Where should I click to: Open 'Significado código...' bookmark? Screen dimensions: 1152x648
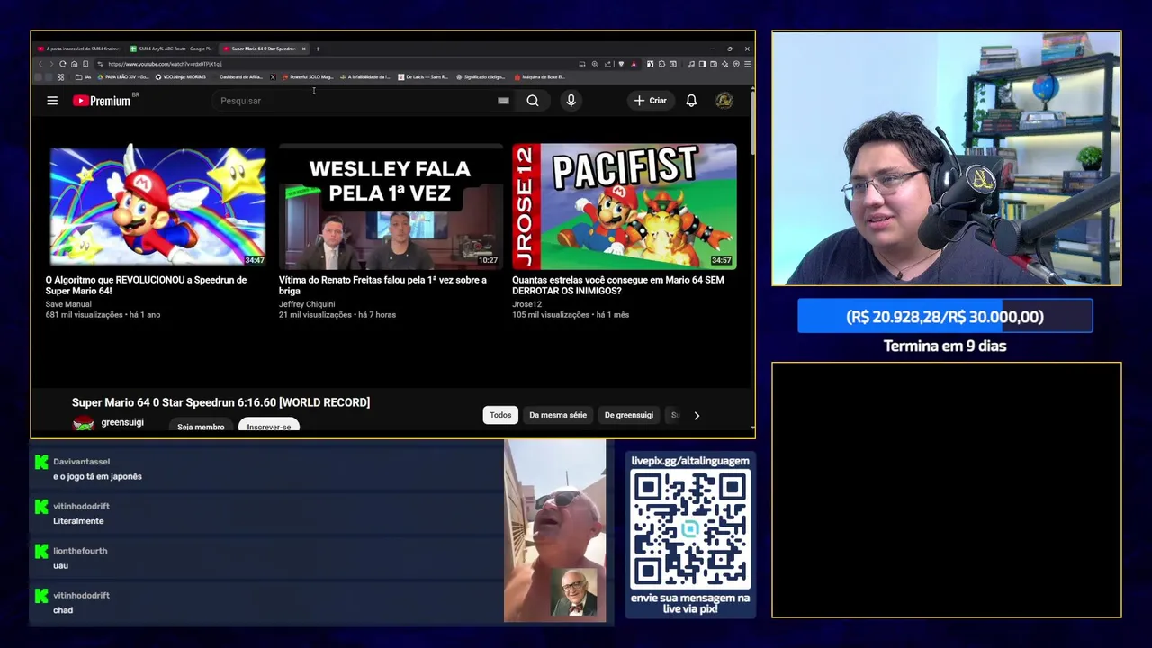(481, 77)
